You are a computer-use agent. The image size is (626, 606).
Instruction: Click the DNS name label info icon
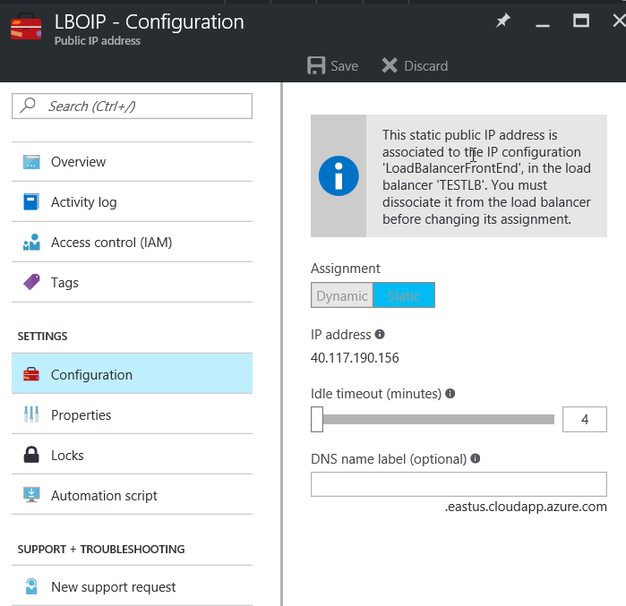click(x=476, y=459)
